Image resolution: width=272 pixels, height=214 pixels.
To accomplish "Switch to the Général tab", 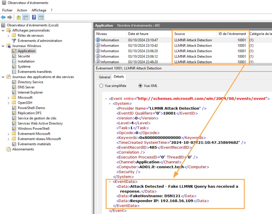I will (x=104, y=77).
